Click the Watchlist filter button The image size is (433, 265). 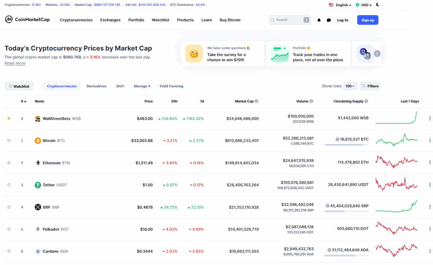19,86
